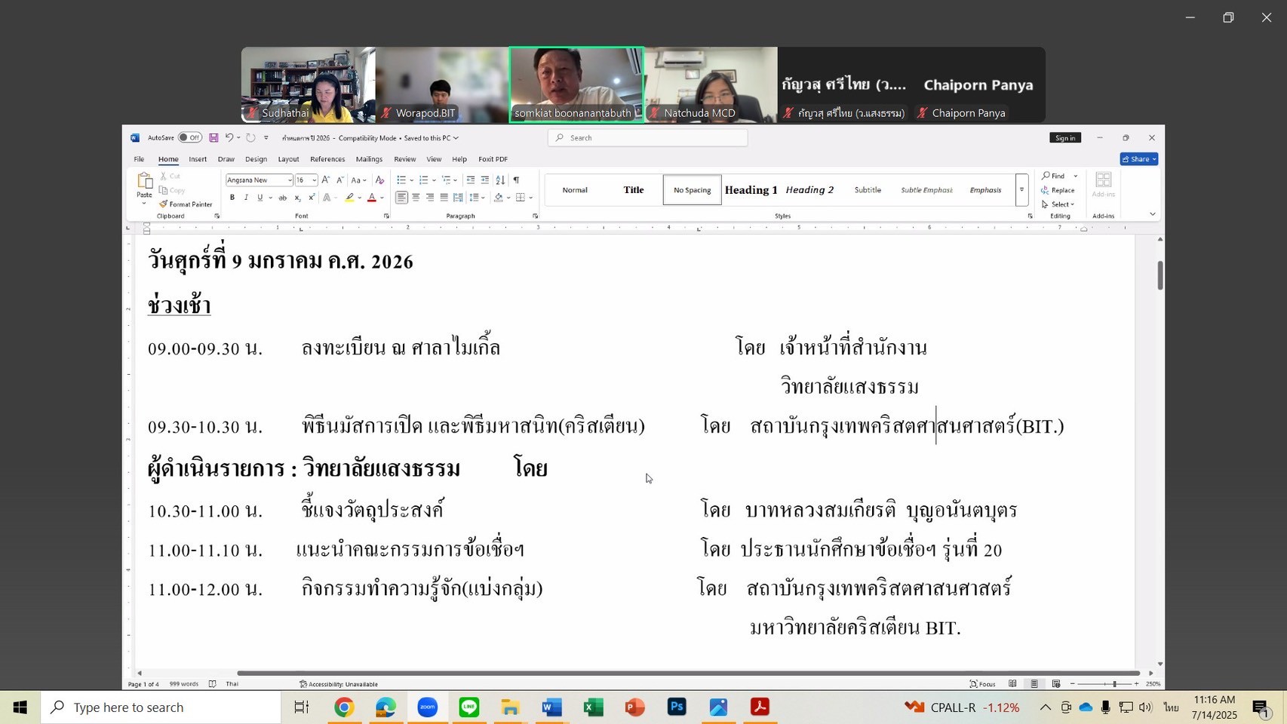The height and width of the screenshot is (724, 1287).
Task: Click the Share button
Action: pos(1138,159)
